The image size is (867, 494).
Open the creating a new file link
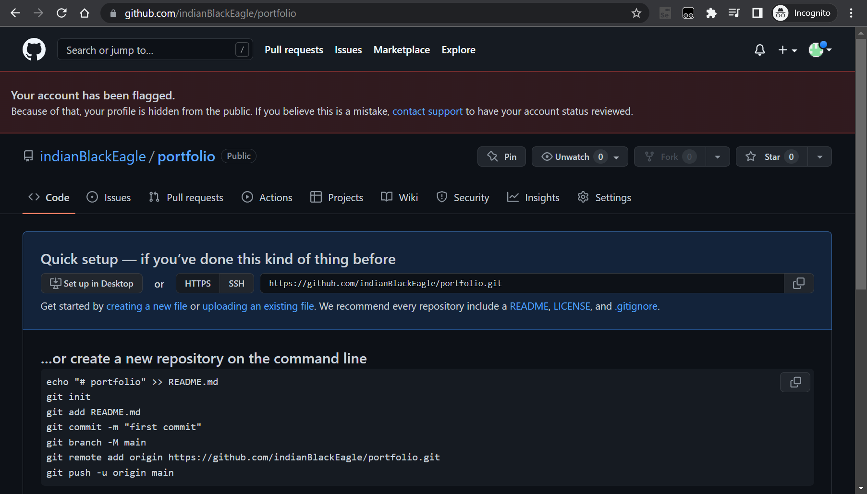147,306
